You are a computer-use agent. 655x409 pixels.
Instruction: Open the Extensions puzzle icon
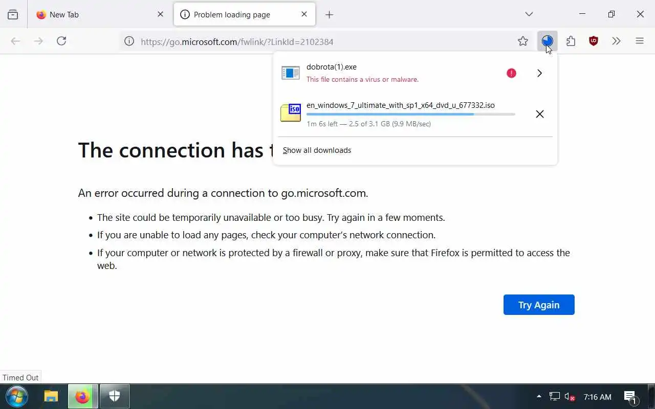pos(571,41)
